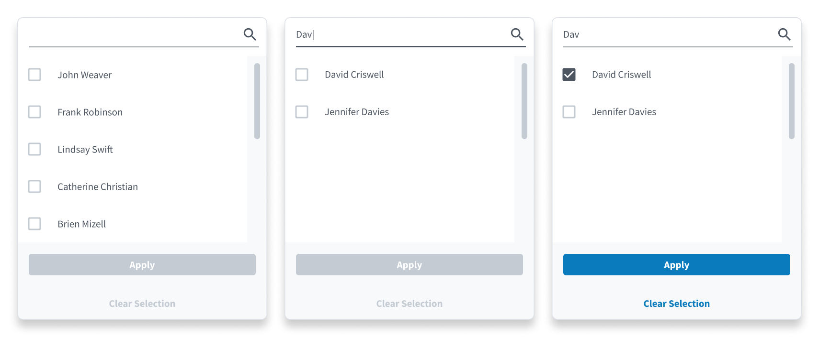Click the search magnifier icon in the third panel

(784, 34)
